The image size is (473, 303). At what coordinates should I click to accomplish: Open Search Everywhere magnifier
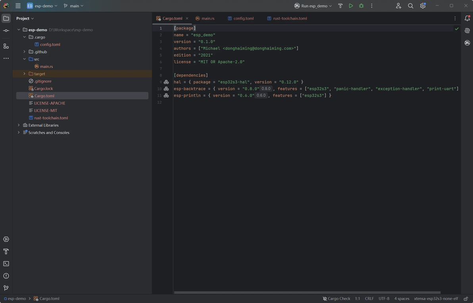coord(411,6)
